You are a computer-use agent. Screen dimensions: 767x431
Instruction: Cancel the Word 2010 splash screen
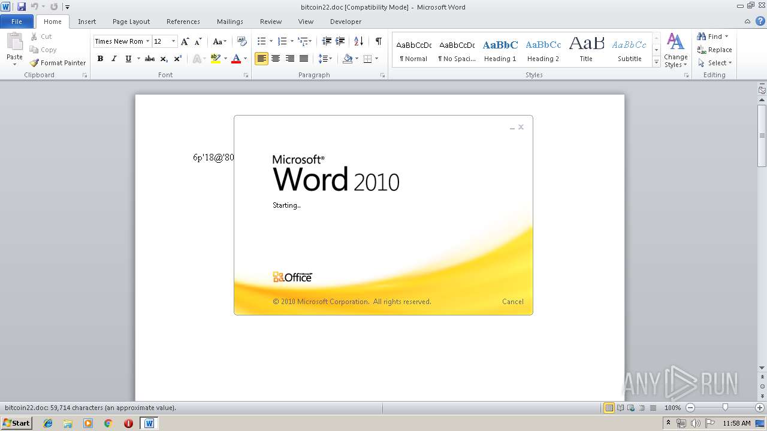(x=512, y=302)
